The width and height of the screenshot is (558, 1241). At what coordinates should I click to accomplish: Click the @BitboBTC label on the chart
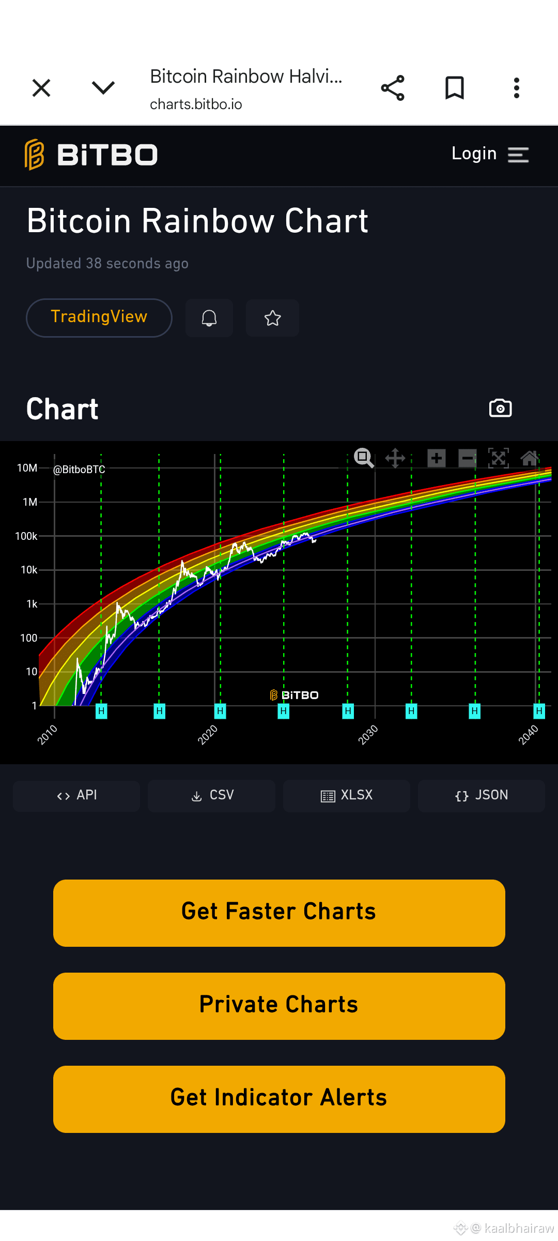(x=79, y=470)
